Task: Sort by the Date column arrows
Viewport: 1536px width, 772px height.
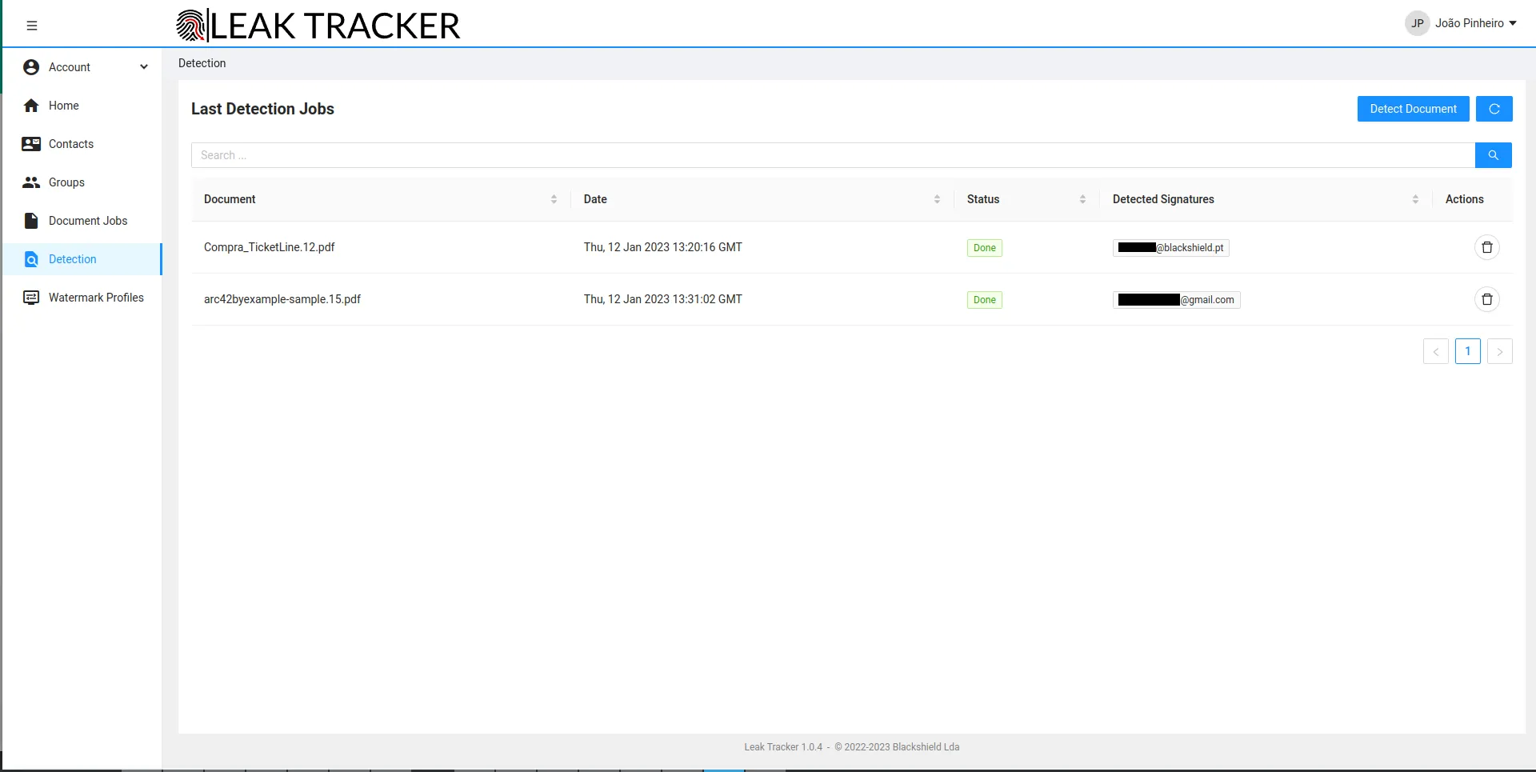Action: click(x=937, y=199)
